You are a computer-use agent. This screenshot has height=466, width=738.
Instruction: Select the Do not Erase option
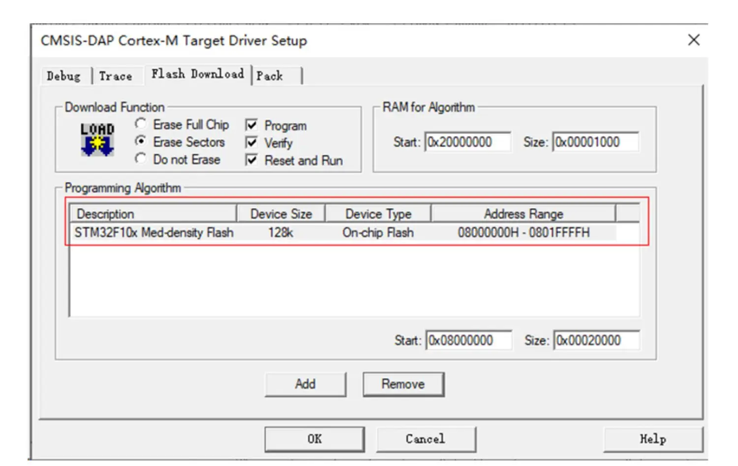click(141, 159)
